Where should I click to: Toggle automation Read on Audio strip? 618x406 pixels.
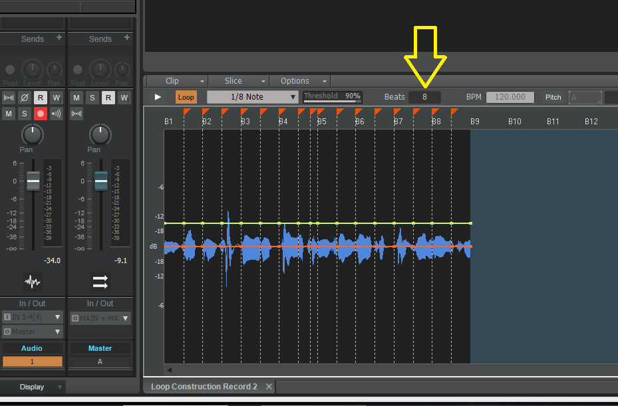point(40,98)
